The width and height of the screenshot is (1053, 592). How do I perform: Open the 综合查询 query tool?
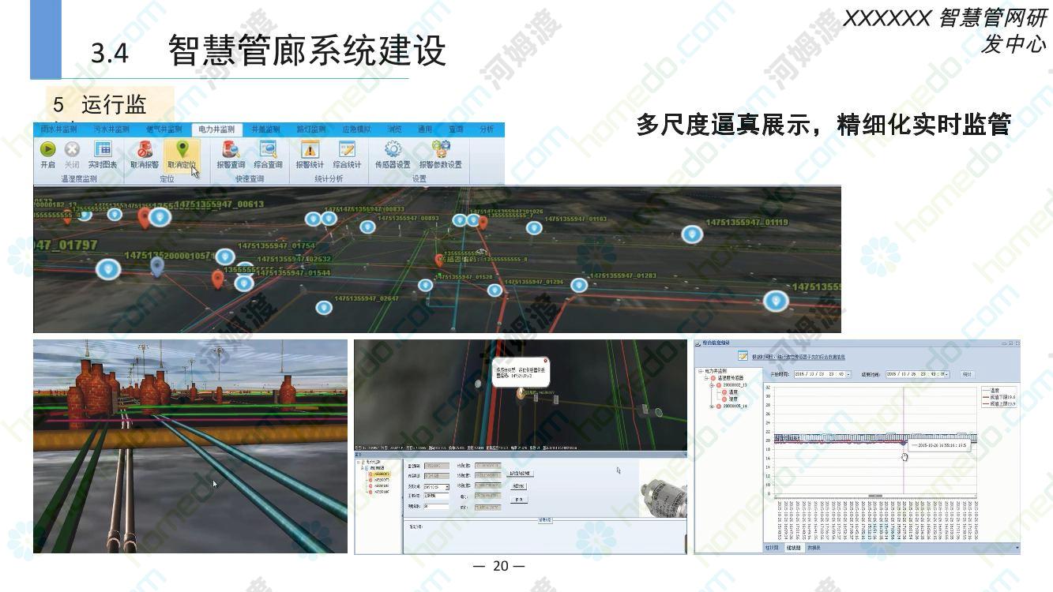(268, 149)
